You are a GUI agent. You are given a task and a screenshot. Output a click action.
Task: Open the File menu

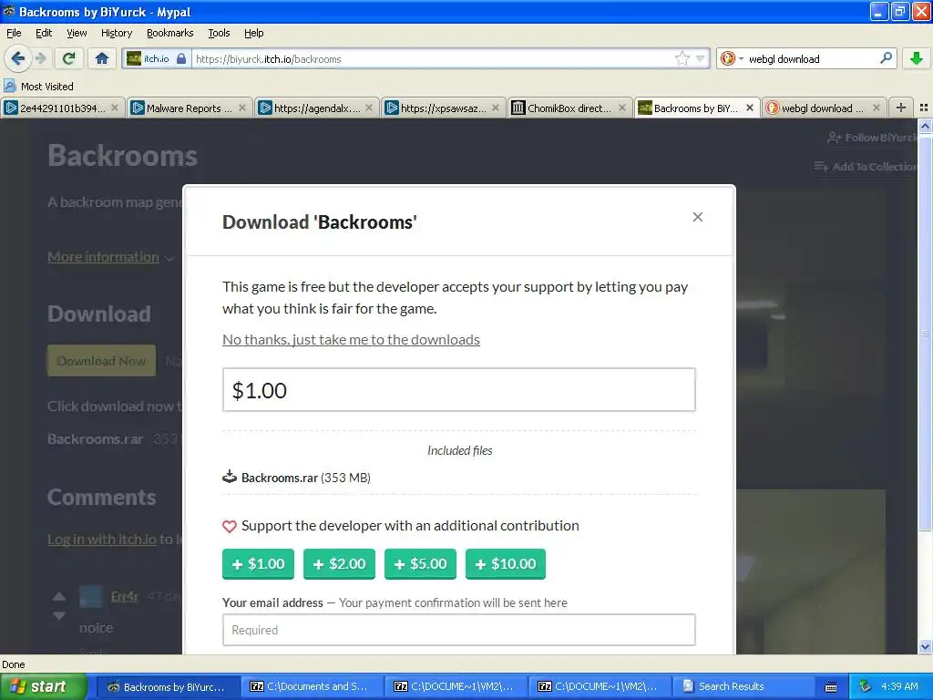[x=14, y=33]
